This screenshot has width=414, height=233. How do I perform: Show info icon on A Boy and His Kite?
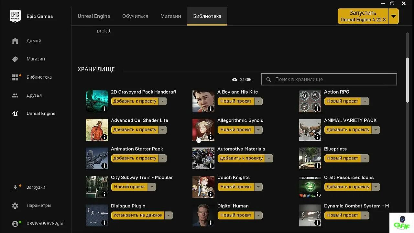tap(211, 109)
